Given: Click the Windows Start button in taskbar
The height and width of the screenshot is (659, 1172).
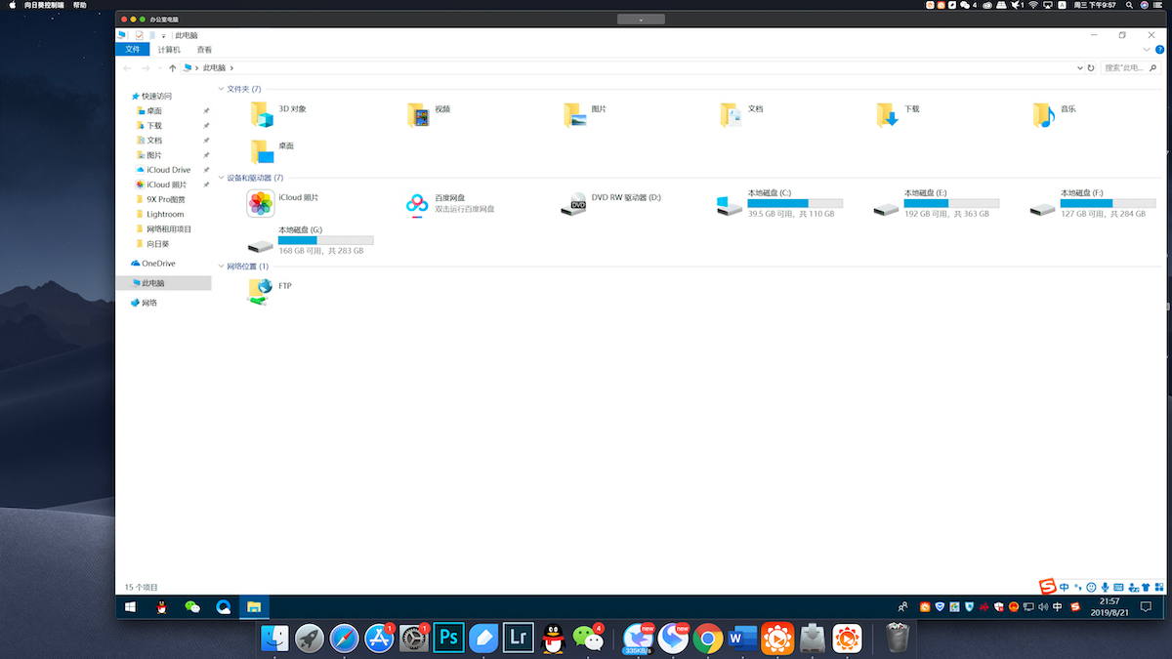Looking at the screenshot, I should click(130, 607).
